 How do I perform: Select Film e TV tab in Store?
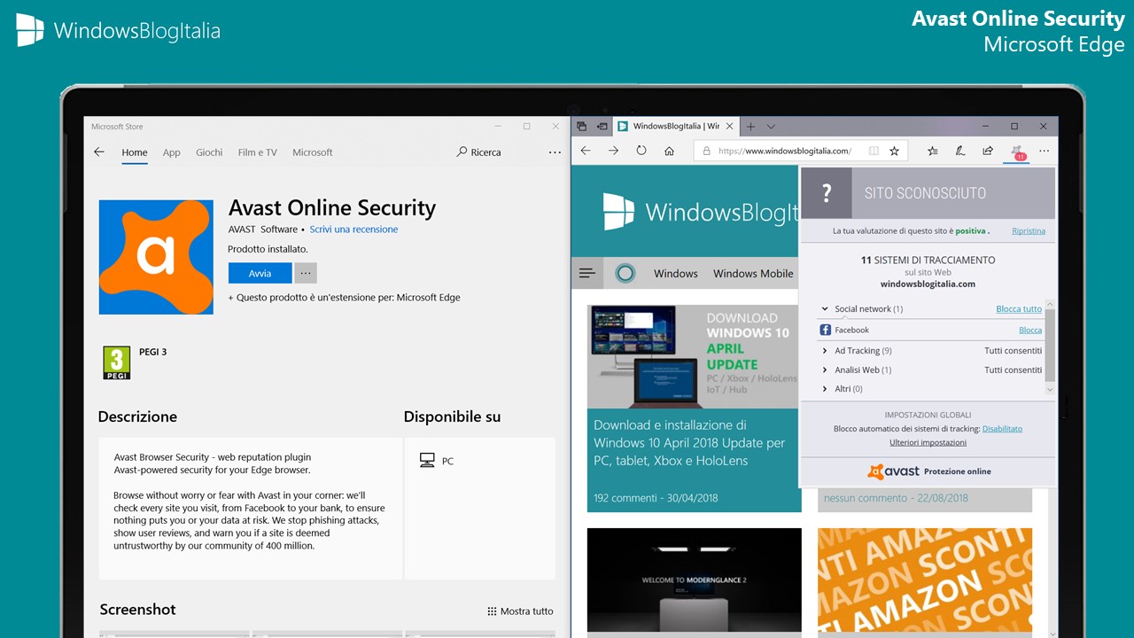[x=258, y=152]
